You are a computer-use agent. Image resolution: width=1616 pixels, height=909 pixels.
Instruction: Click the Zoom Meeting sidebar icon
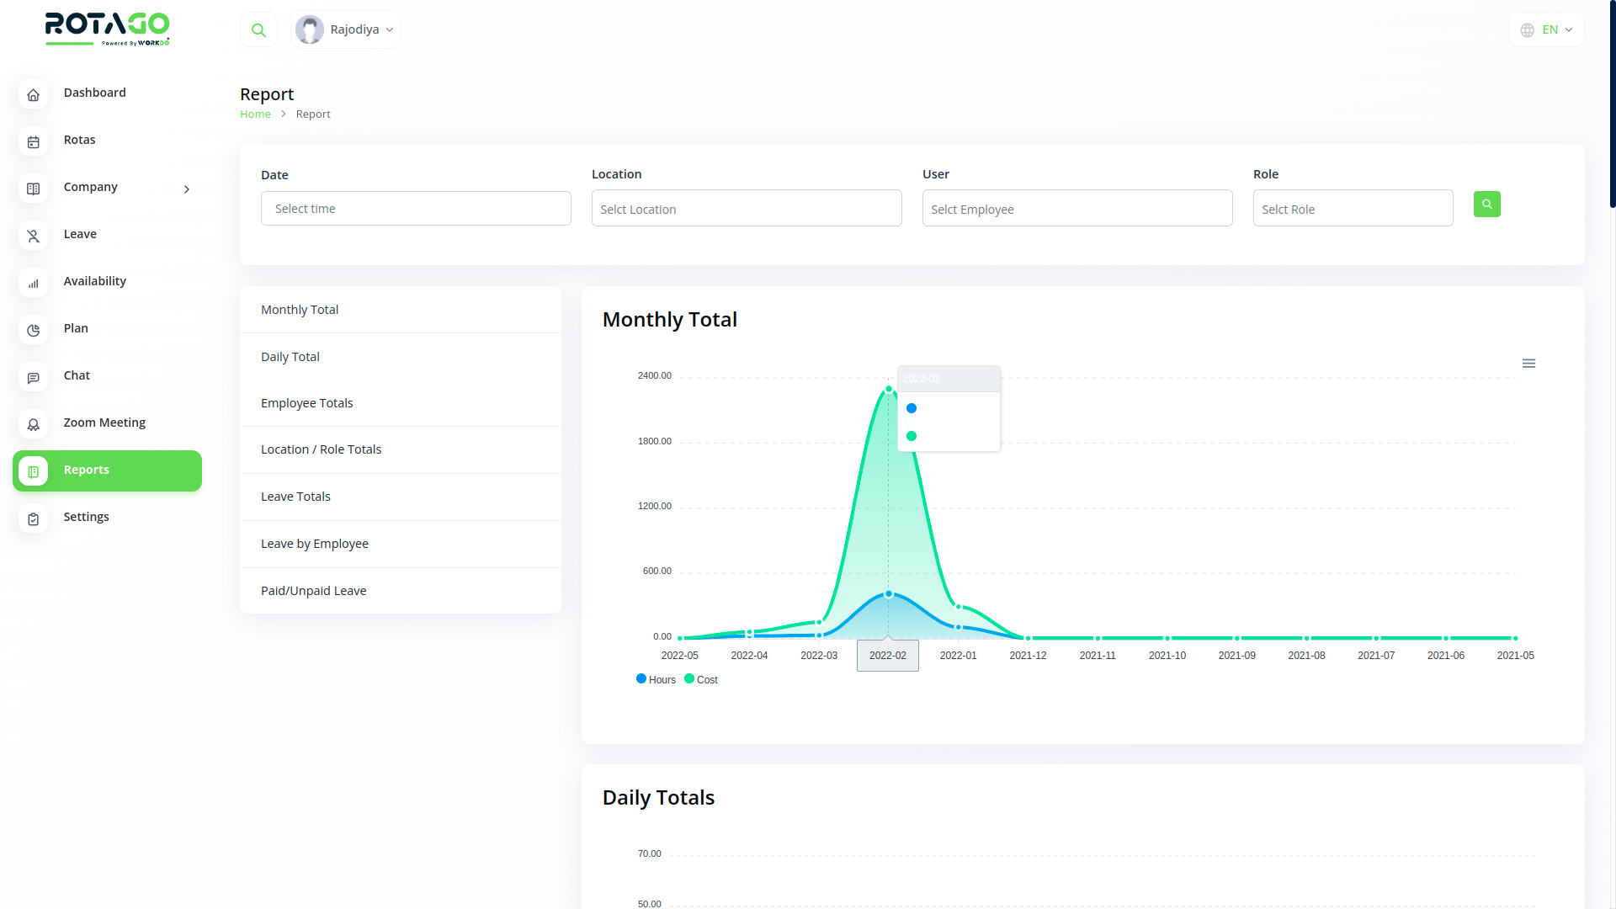coord(34,423)
